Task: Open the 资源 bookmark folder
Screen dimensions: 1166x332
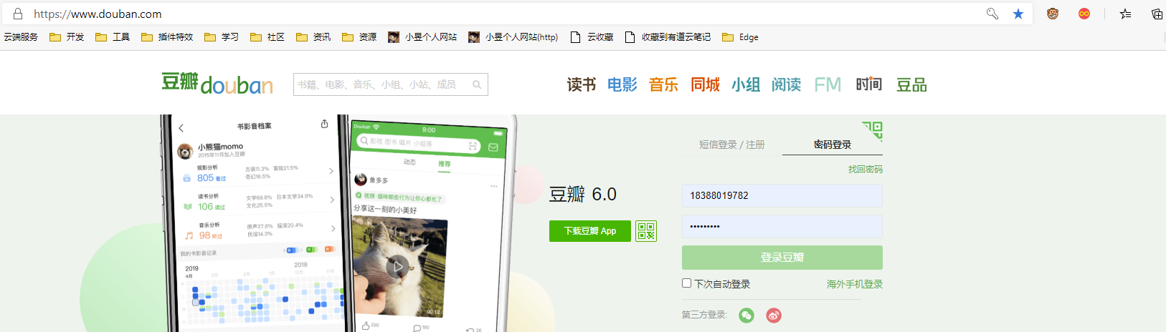Action: [359, 37]
